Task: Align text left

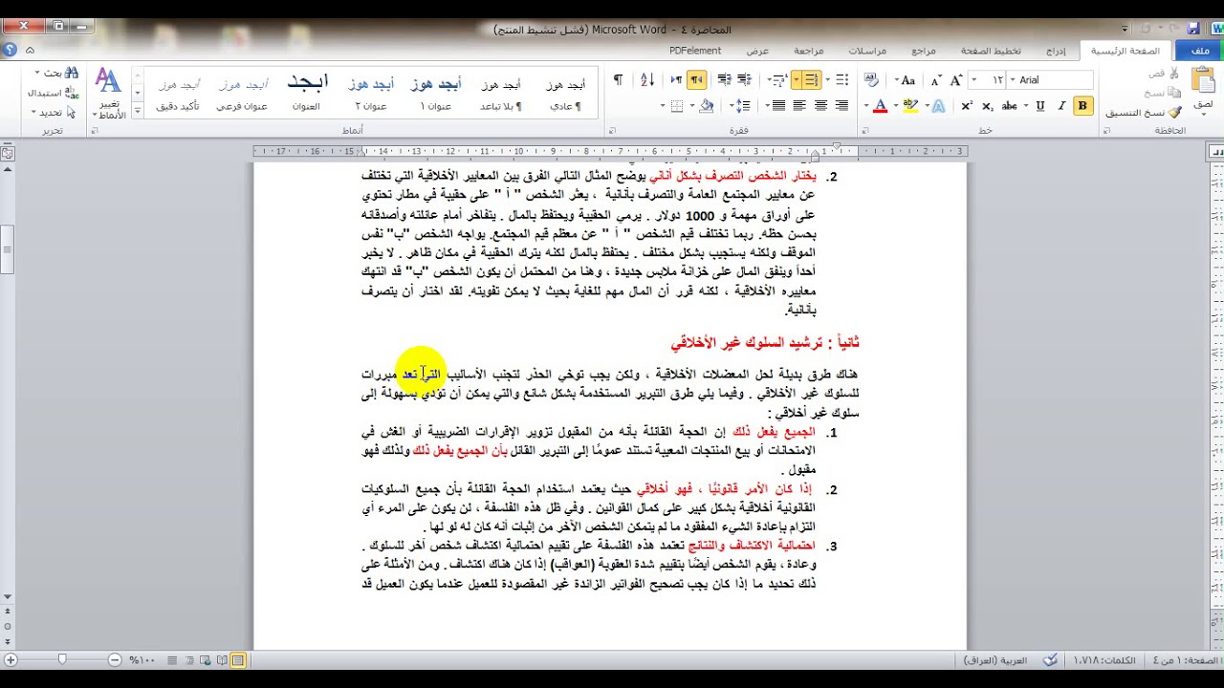Action: point(799,106)
